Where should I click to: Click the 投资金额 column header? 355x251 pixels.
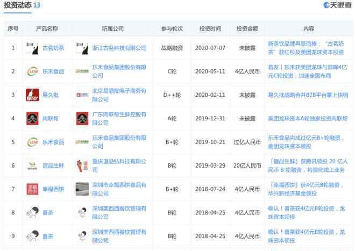click(x=247, y=28)
